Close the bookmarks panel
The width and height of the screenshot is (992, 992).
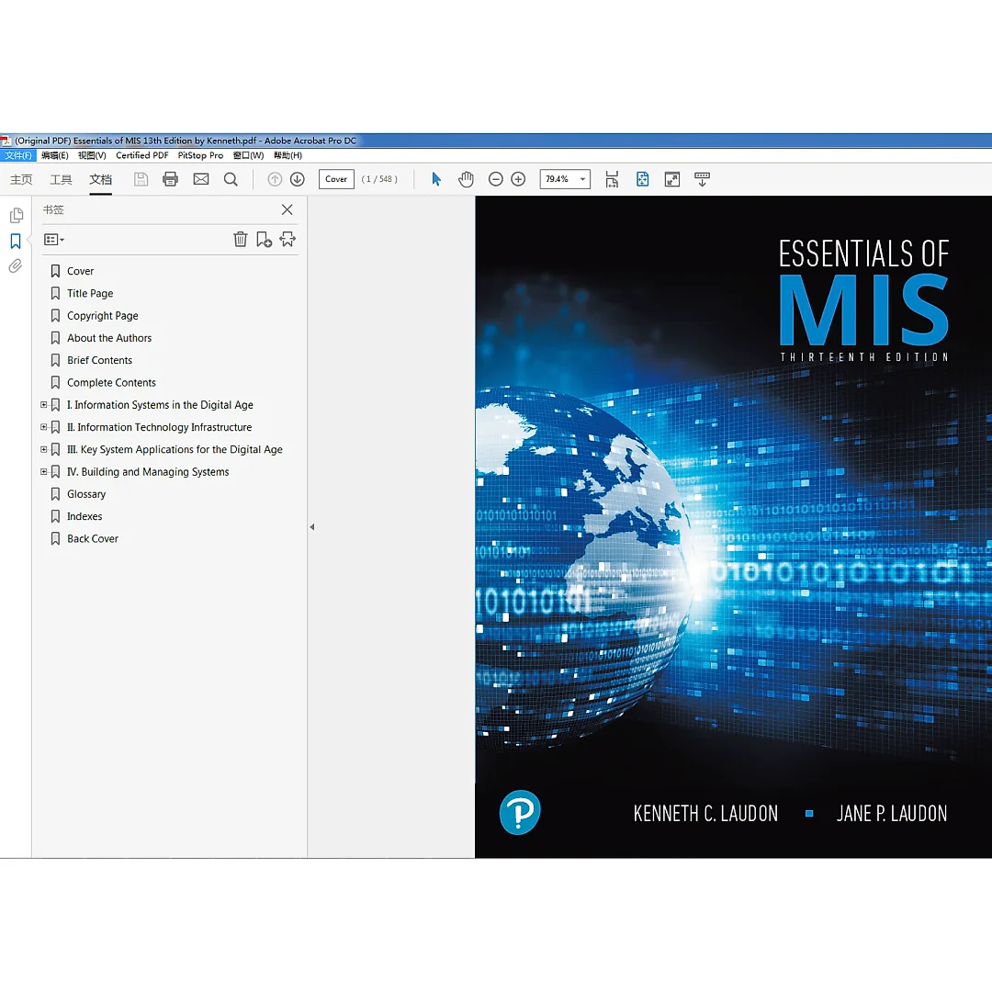coord(287,209)
